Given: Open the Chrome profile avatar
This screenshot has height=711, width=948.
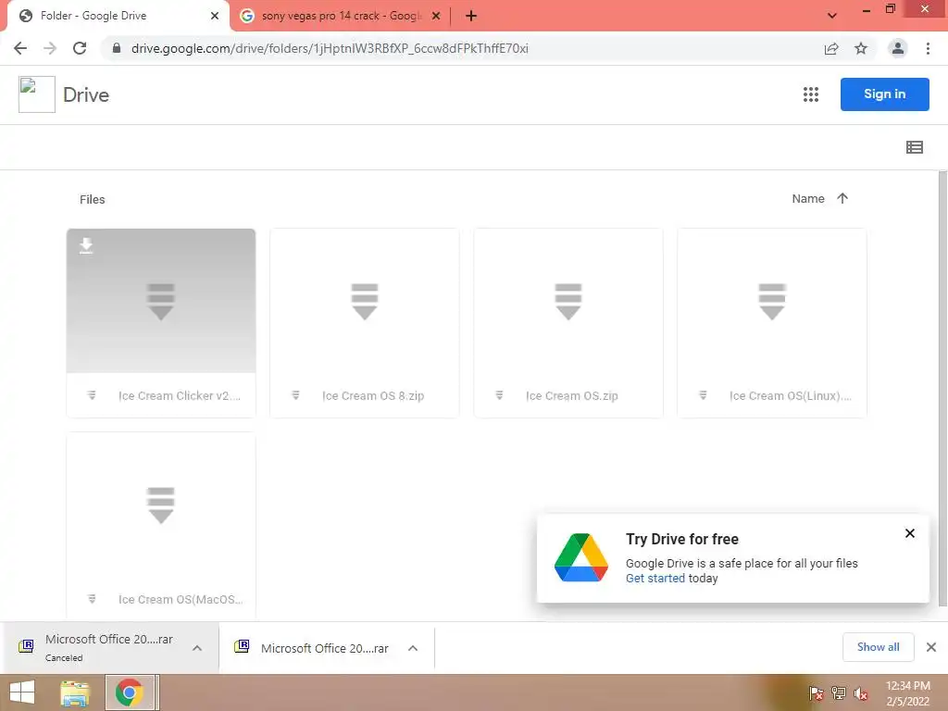Looking at the screenshot, I should [x=898, y=48].
